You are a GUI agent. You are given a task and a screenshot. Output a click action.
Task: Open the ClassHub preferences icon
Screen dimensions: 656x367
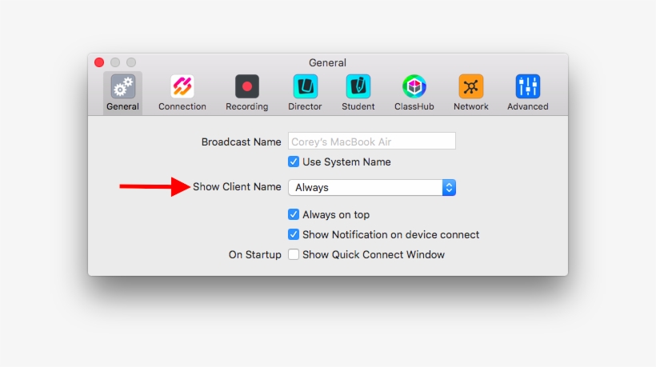click(x=414, y=86)
